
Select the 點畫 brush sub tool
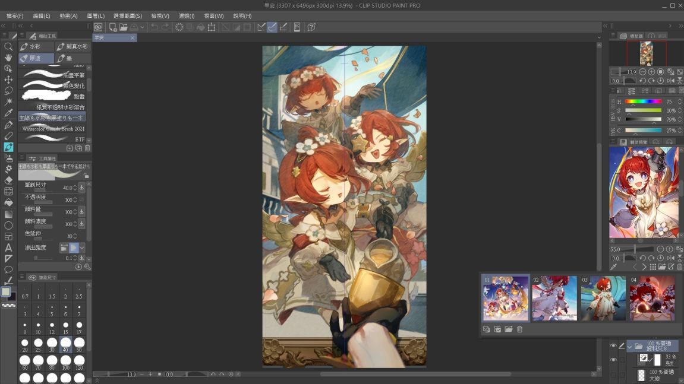(x=52, y=96)
